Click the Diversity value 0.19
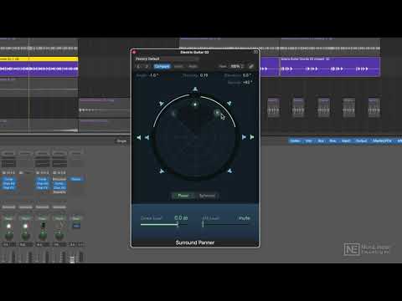Screen dimensions: 402x301 (204, 75)
